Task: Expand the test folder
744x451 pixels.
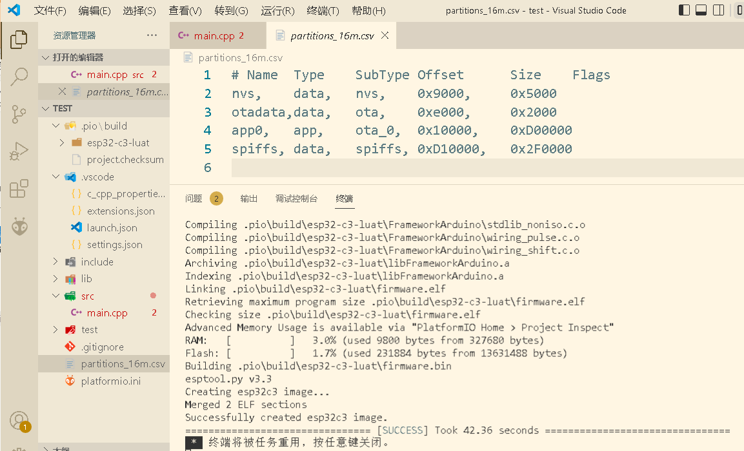Action: 103,330
